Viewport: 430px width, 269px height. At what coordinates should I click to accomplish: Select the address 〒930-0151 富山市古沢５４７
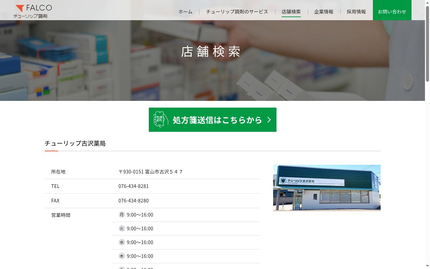(150, 172)
